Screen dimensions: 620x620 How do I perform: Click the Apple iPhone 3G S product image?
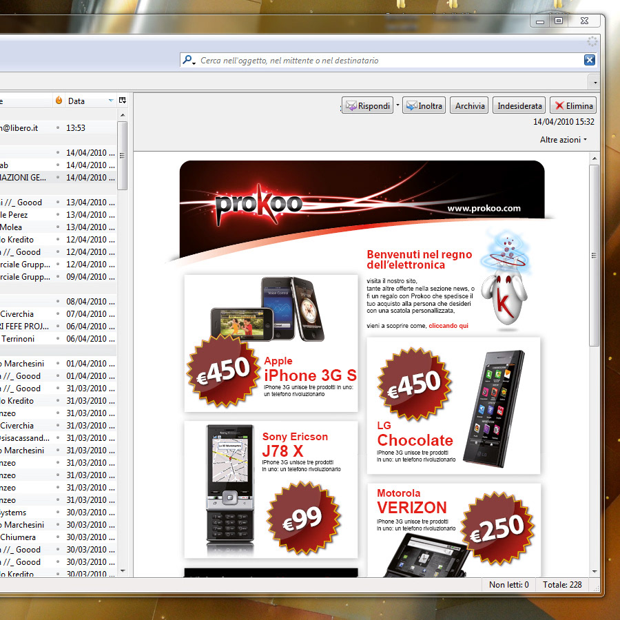(x=267, y=309)
